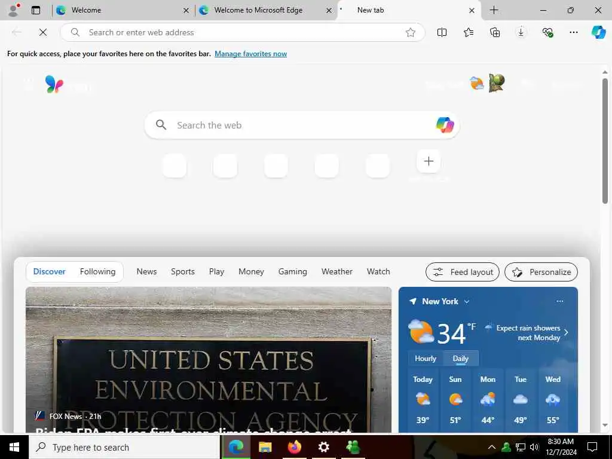Switch weather forecast to Daily
This screenshot has width=612, height=459.
[x=461, y=359]
